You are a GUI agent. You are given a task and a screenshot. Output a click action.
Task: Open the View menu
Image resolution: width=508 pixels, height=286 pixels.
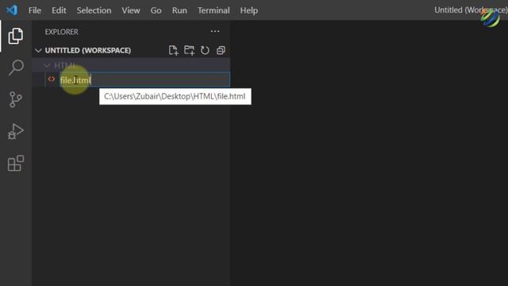pyautogui.click(x=131, y=10)
